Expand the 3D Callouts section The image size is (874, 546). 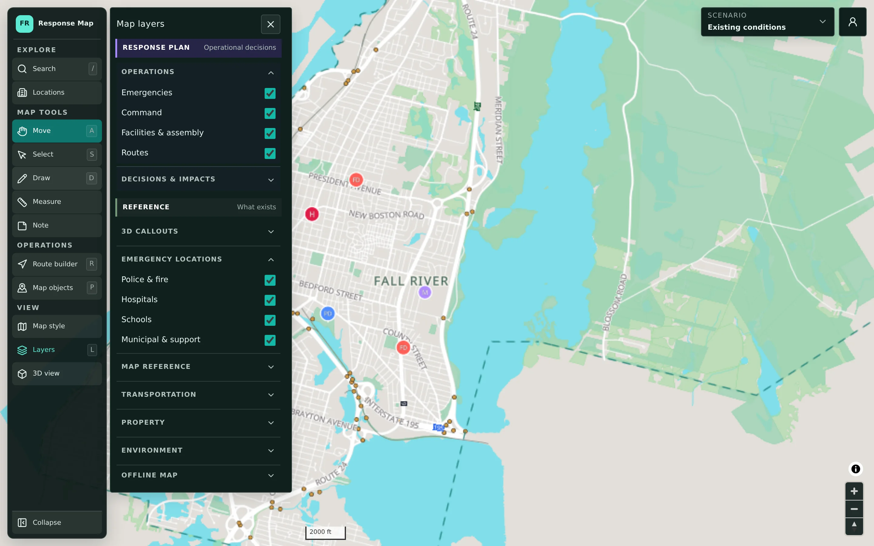(198, 231)
